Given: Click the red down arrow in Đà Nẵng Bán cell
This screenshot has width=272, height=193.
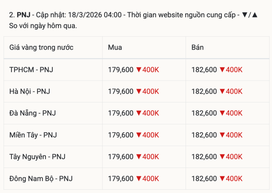Looking at the screenshot, I should click(222, 113).
